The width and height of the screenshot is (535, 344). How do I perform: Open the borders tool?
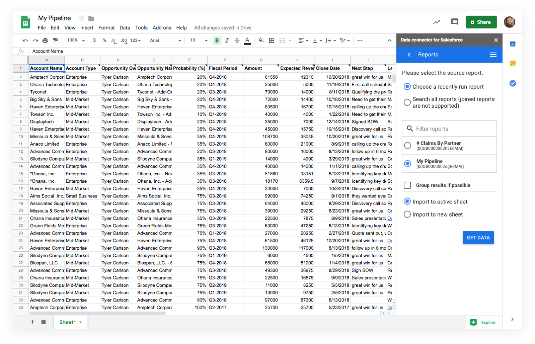(x=272, y=40)
